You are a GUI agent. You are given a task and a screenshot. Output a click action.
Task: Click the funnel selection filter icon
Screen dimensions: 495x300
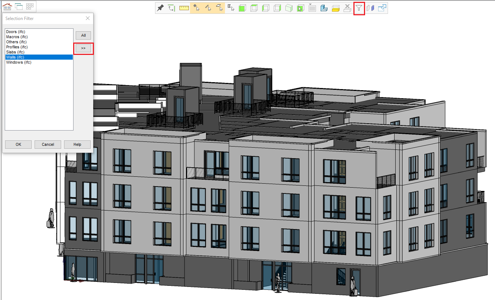[359, 8]
